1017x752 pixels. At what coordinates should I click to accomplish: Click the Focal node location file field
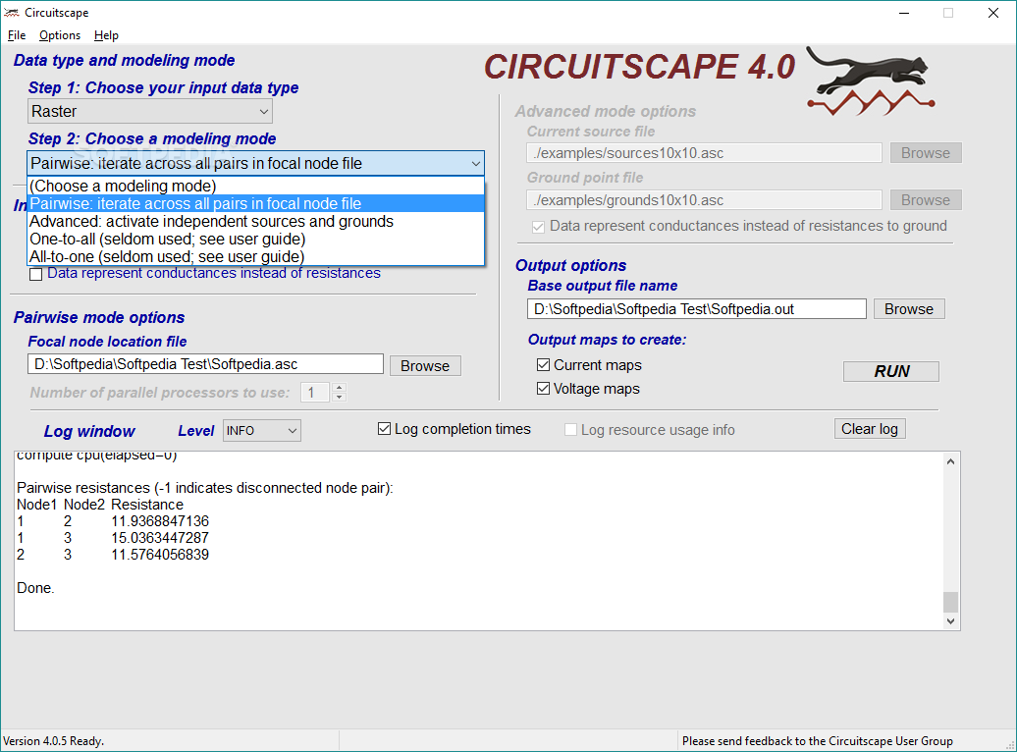tap(205, 364)
